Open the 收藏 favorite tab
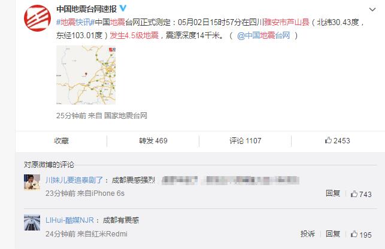The width and height of the screenshot is (385, 249). point(62,141)
